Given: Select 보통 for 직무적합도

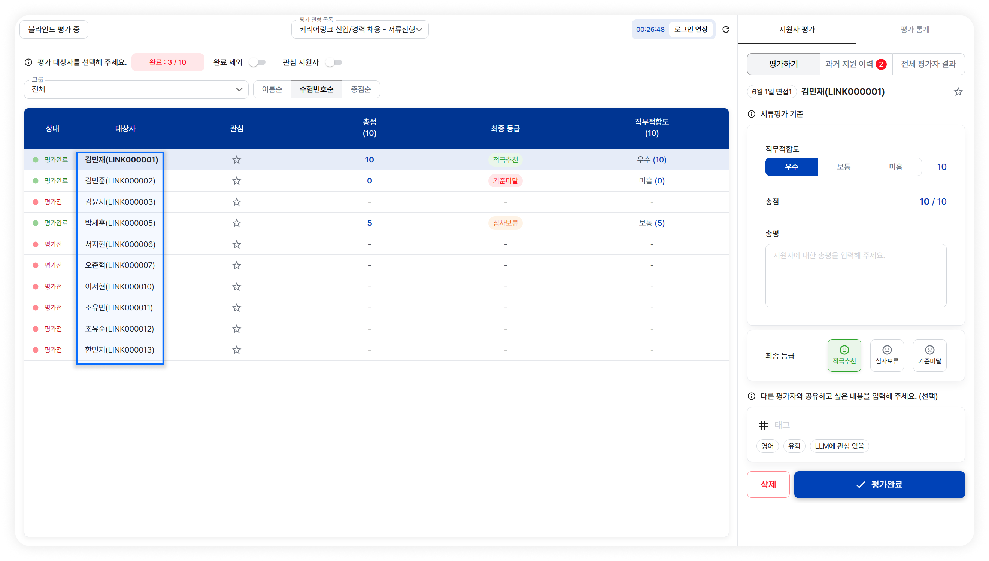Looking at the screenshot, I should (x=843, y=167).
